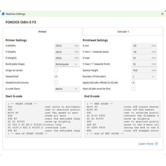Open the Learn more link
Screen dimensions: 166x166
tap(146, 144)
